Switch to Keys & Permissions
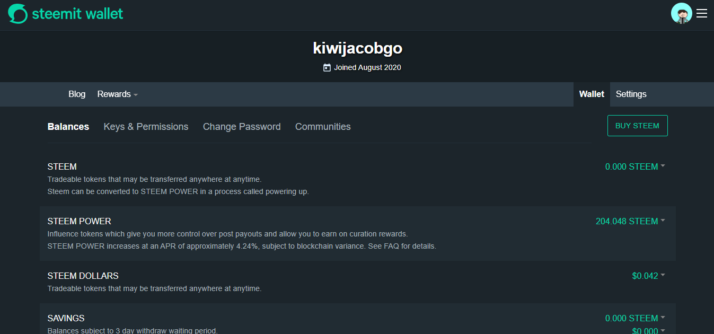This screenshot has width=714, height=334. tap(146, 127)
